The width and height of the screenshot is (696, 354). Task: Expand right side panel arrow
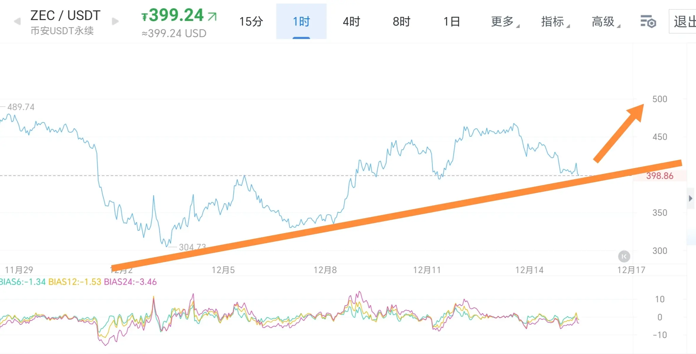tap(690, 198)
